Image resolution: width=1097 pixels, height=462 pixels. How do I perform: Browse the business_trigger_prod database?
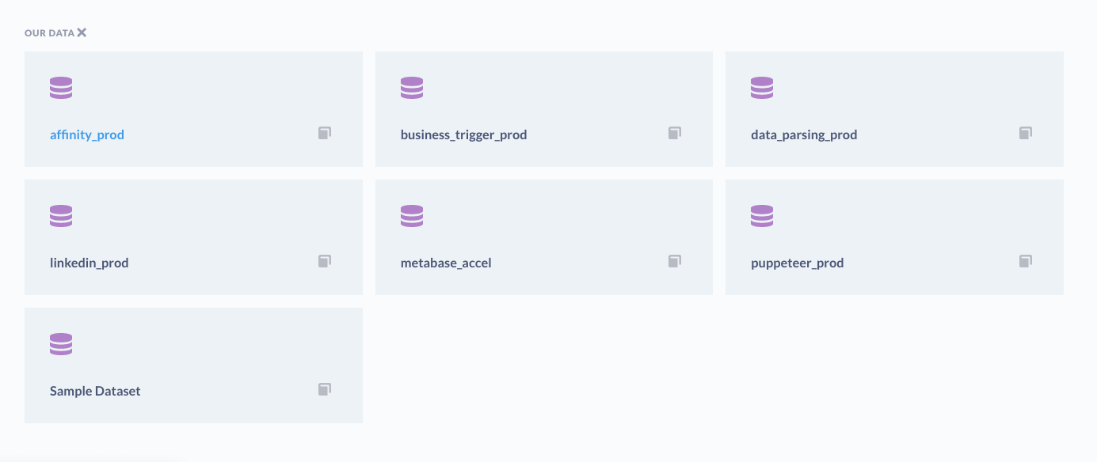point(463,134)
